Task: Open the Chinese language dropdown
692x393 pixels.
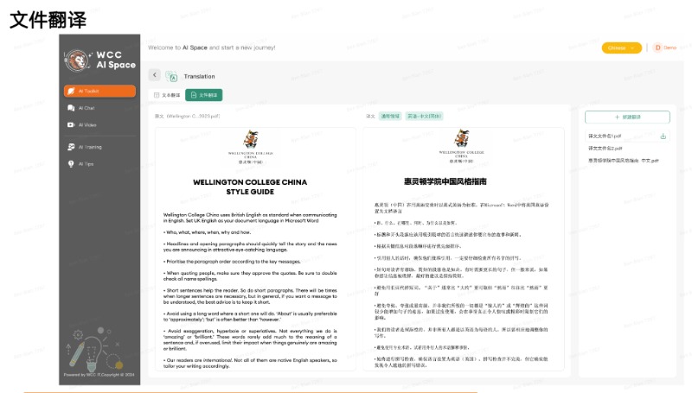Action: click(x=622, y=48)
